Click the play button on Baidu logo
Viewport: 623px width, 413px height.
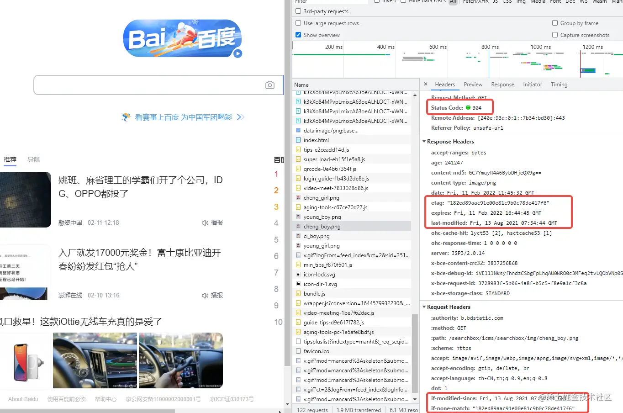(x=238, y=53)
